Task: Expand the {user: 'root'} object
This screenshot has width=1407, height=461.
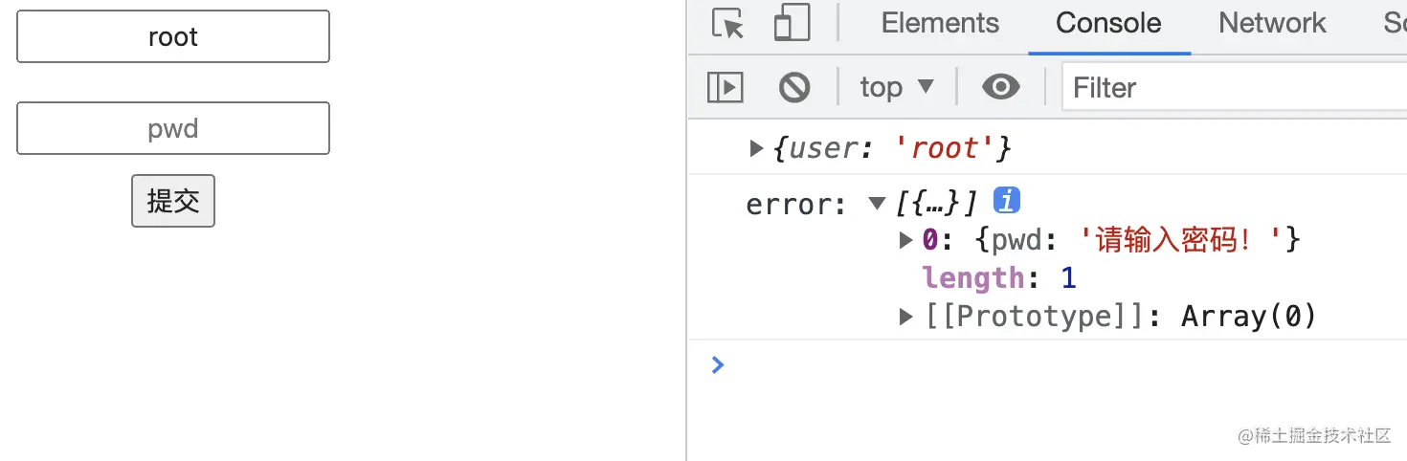Action: 756,148
